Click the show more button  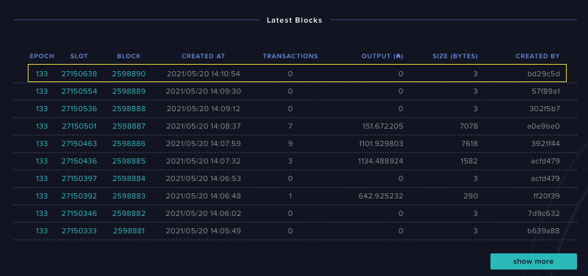pos(533,261)
